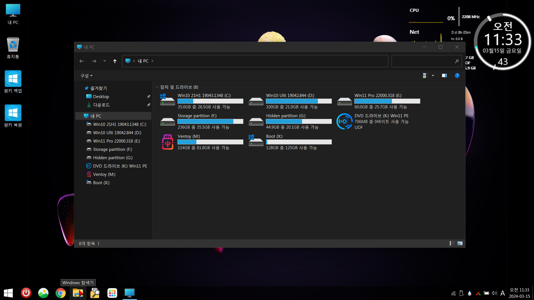
Task: Open the colorful grid app on taskbar
Action: (x=112, y=293)
